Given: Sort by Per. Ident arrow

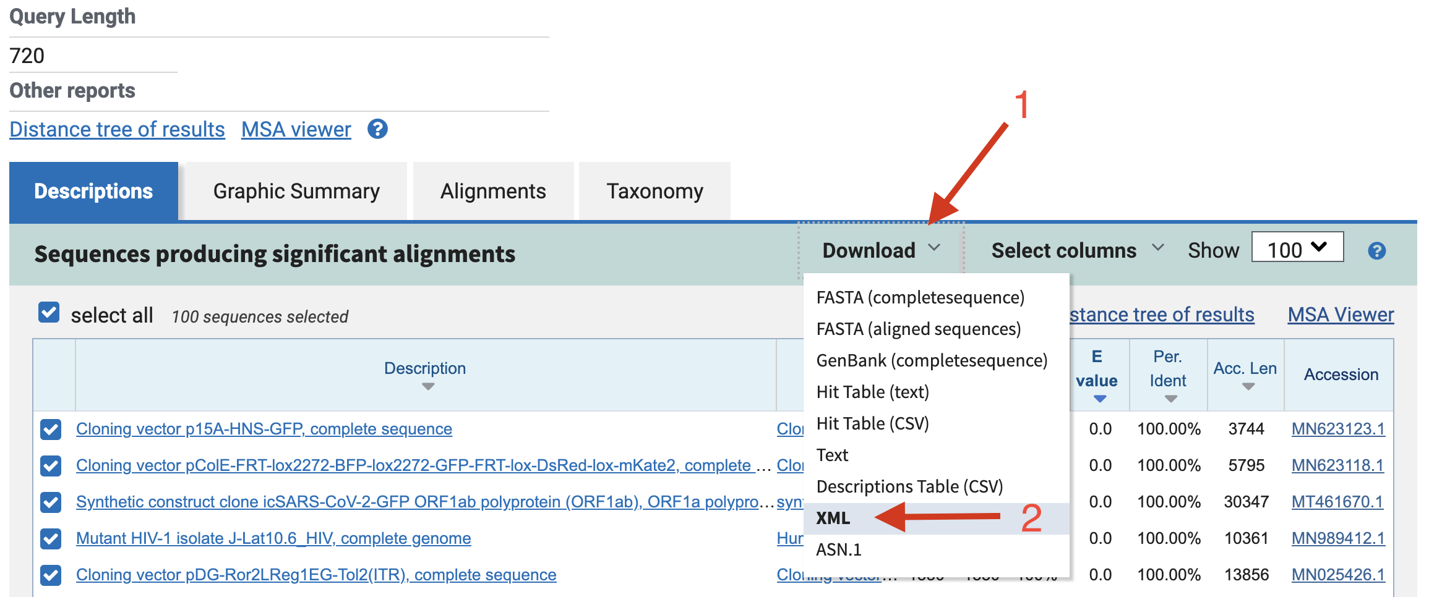Looking at the screenshot, I should [x=1170, y=399].
